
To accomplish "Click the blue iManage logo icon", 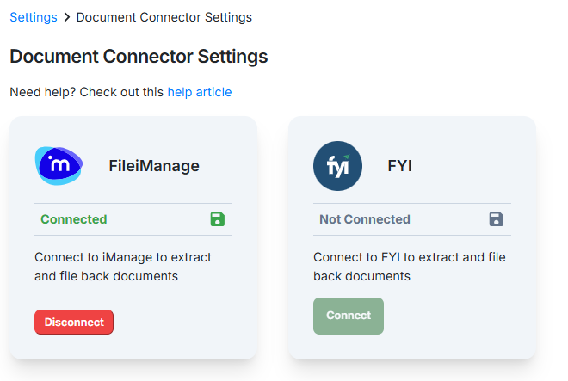I will [x=59, y=165].
